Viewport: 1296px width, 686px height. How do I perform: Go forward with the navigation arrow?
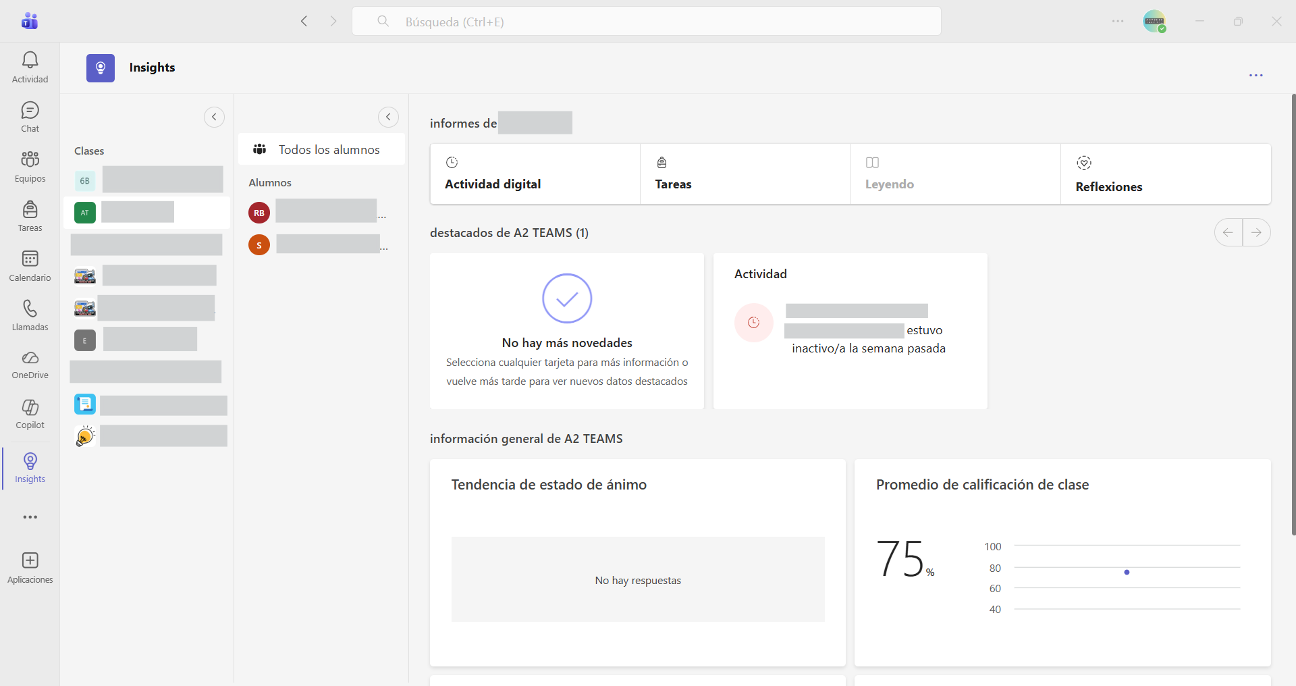(333, 21)
